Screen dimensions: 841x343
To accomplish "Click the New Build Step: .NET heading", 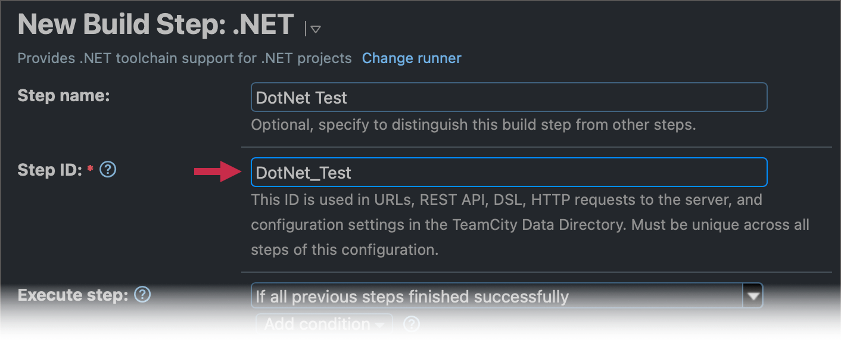I will click(154, 24).
